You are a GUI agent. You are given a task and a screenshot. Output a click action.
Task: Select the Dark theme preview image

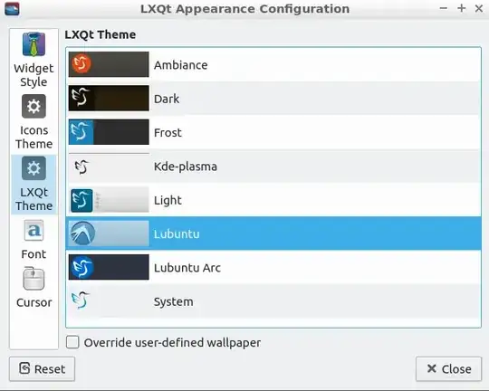click(109, 99)
